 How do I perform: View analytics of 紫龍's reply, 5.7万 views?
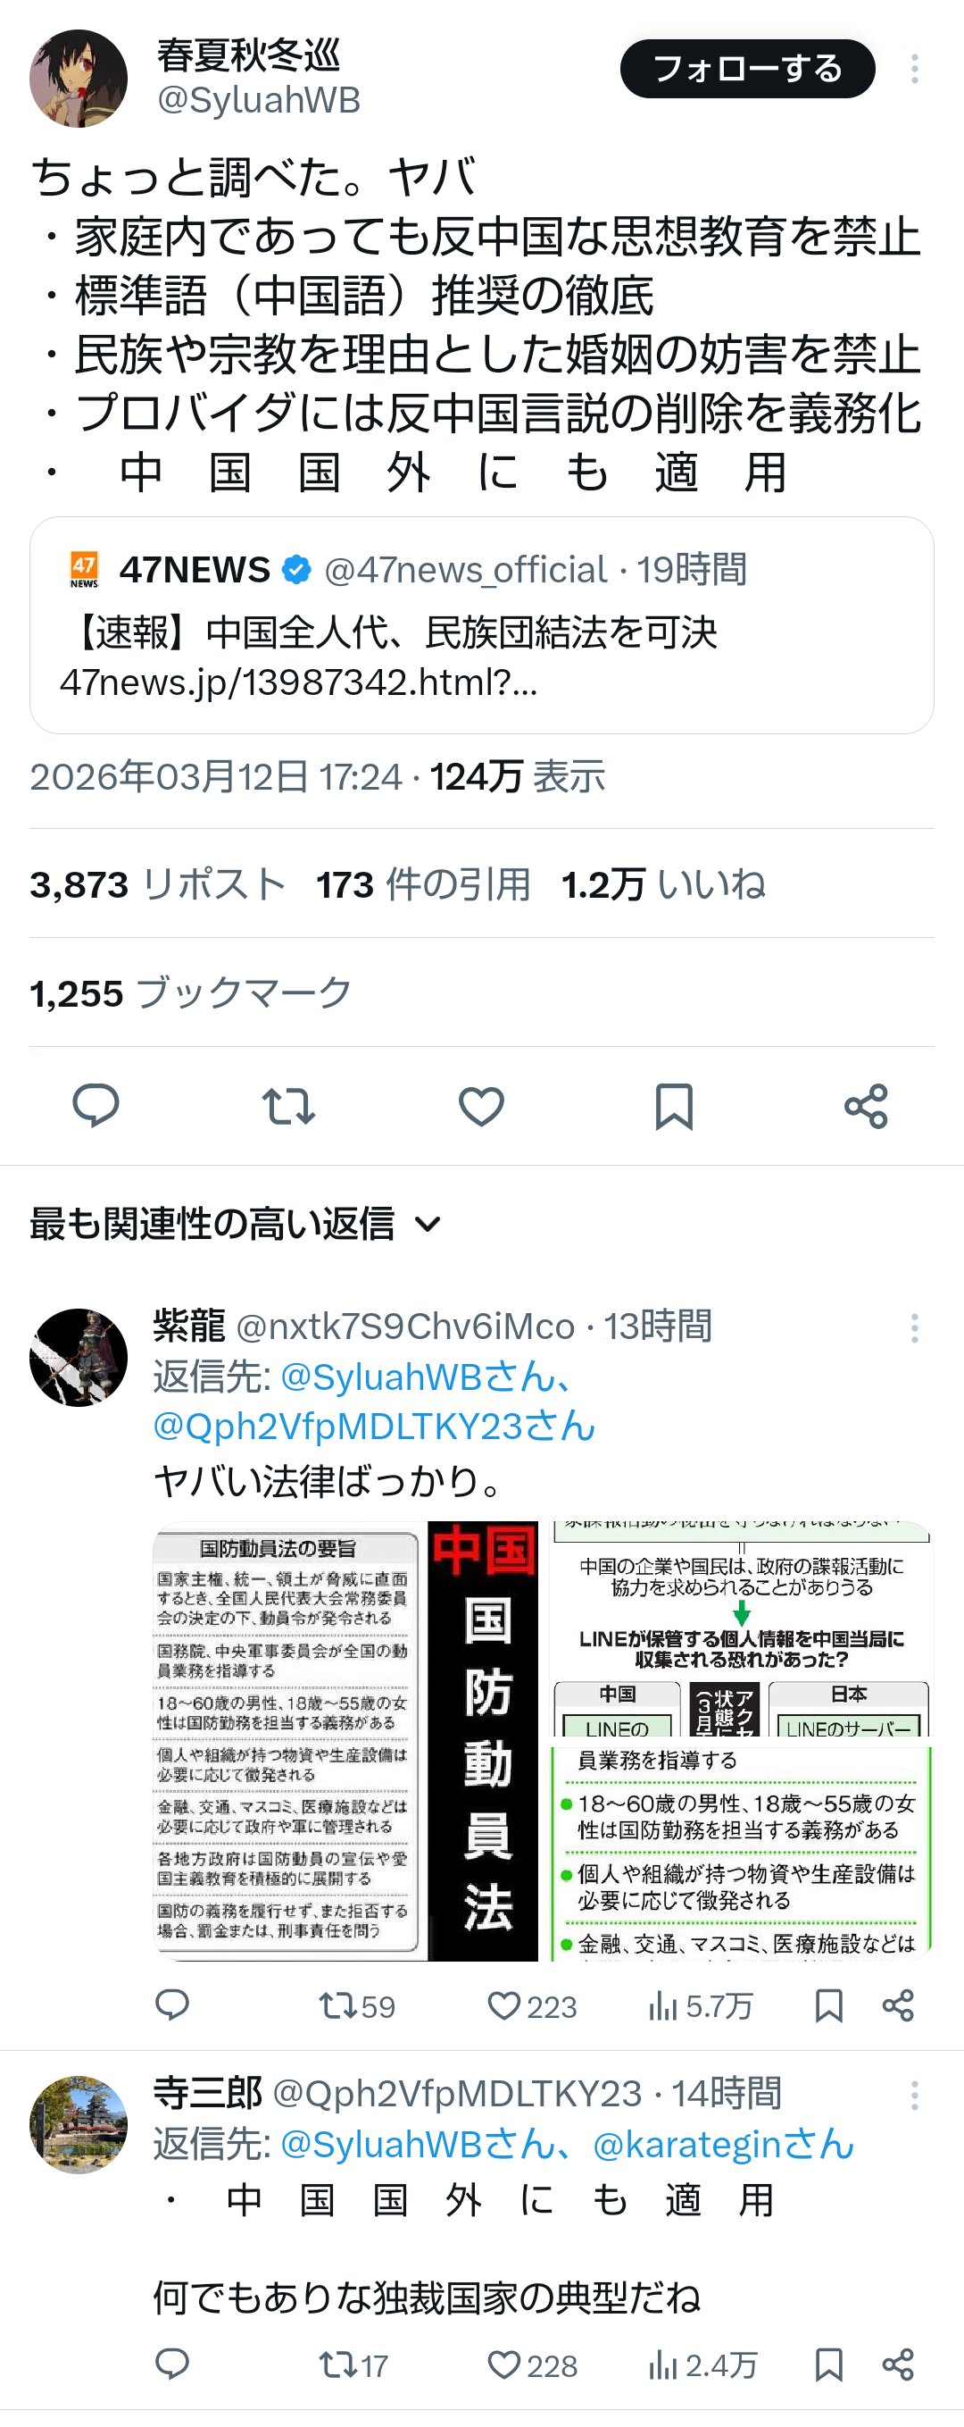click(701, 2006)
